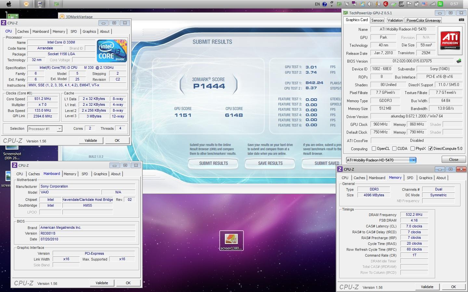The height and width of the screenshot is (292, 468).
Task: Click the Core Speed 931.2 MHz value
Action: tap(43, 99)
